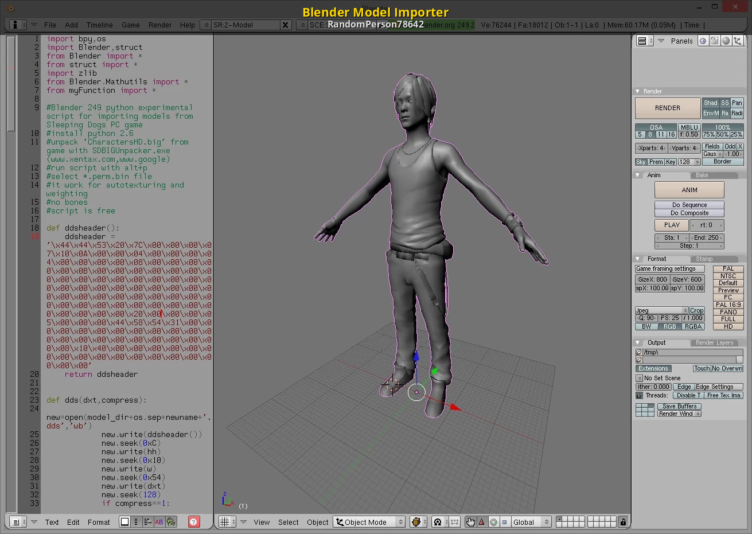
Task: Delete the SR:2-Model screen with X
Action: [285, 25]
